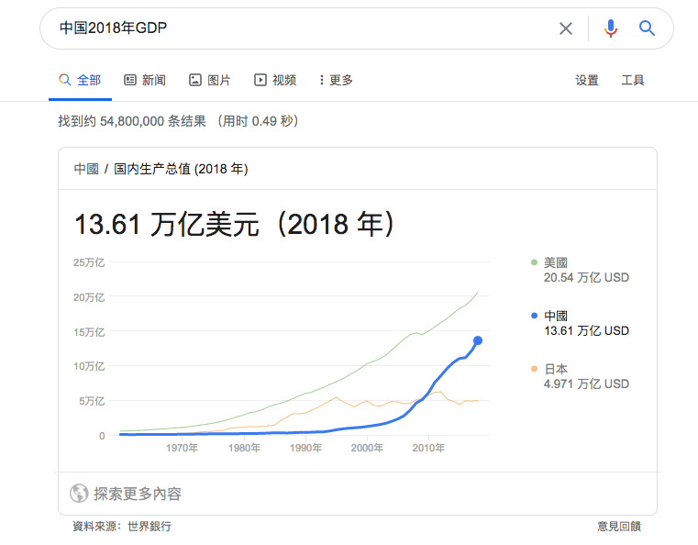The width and height of the screenshot is (698, 545).
Task: Clear the search box with the X icon
Action: [x=566, y=28]
